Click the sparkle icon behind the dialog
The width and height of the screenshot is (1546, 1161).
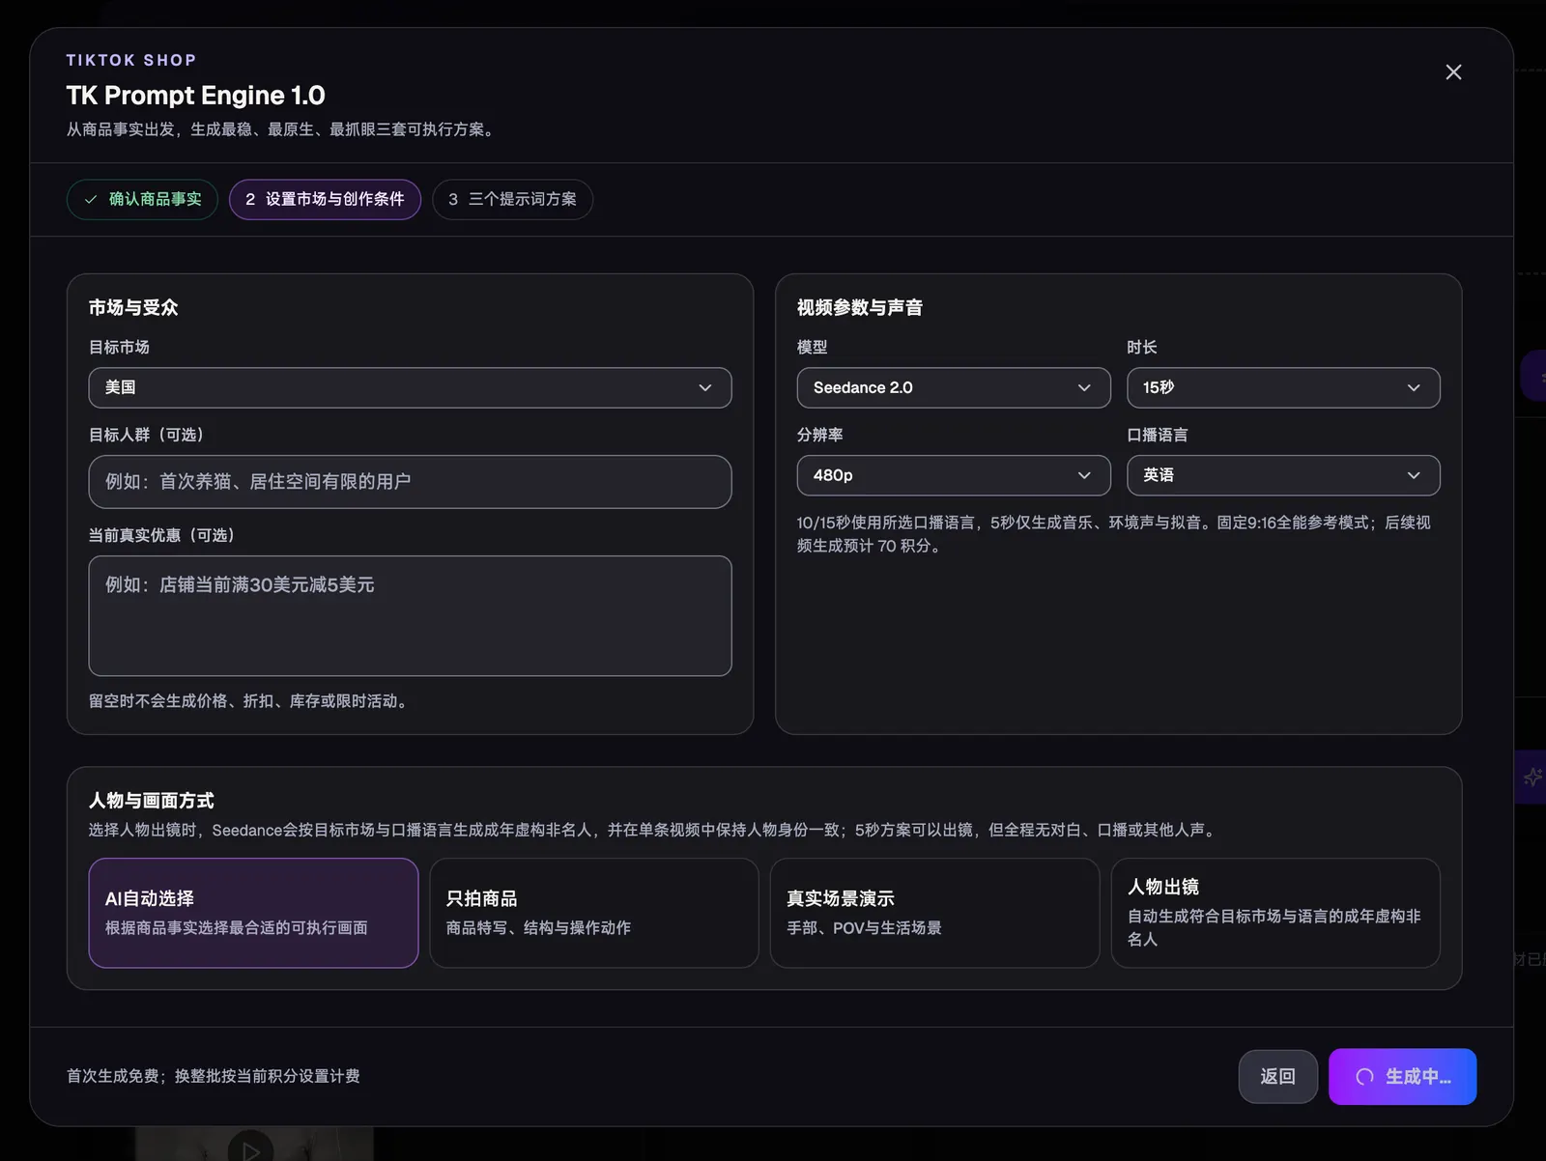(x=1532, y=777)
